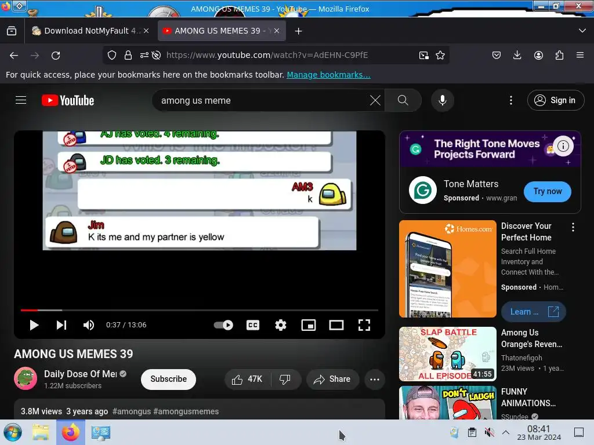Screen dimensions: 594x445
Task: Expand the list all tabs chevron
Action: (582, 31)
